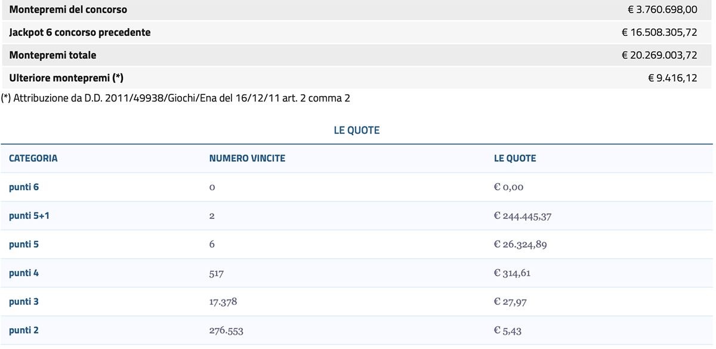716x349 pixels.
Task: Select the LE QUOTE column header
Action: pyautogui.click(x=514, y=158)
